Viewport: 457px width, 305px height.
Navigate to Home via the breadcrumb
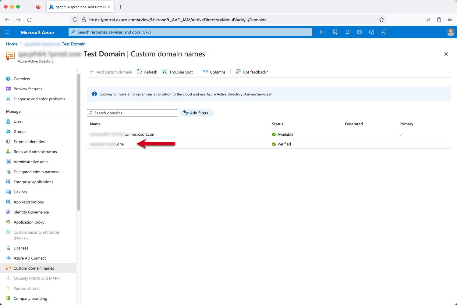click(12, 44)
